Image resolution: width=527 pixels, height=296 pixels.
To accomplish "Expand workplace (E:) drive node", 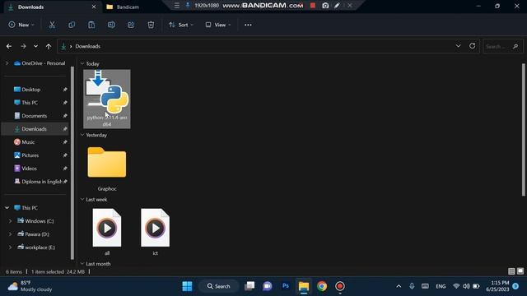I will click(x=10, y=247).
